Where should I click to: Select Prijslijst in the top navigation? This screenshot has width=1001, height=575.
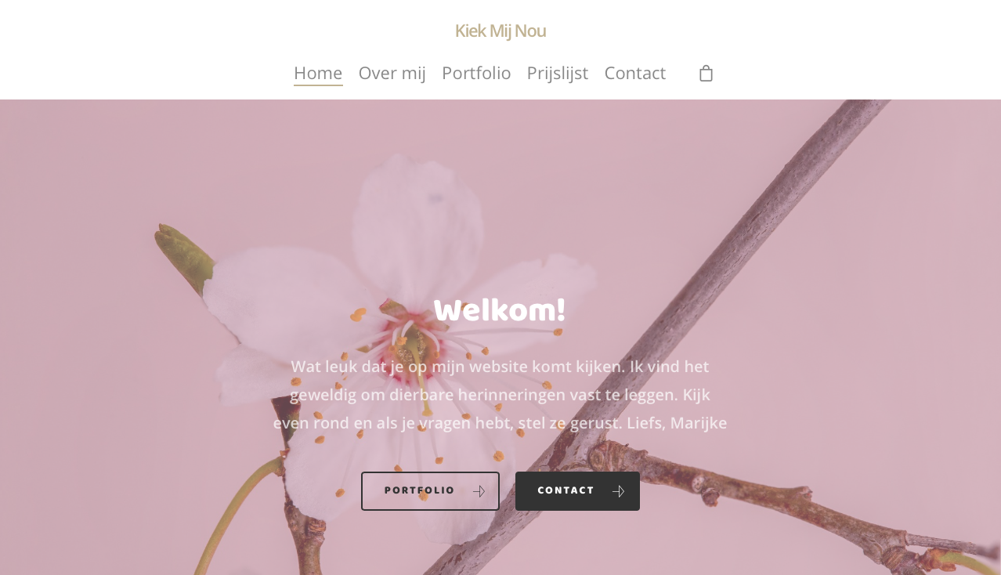[x=558, y=73]
